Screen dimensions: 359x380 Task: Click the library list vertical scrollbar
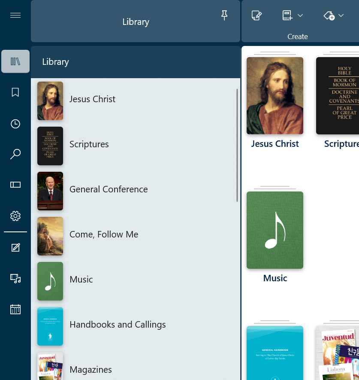click(x=237, y=146)
